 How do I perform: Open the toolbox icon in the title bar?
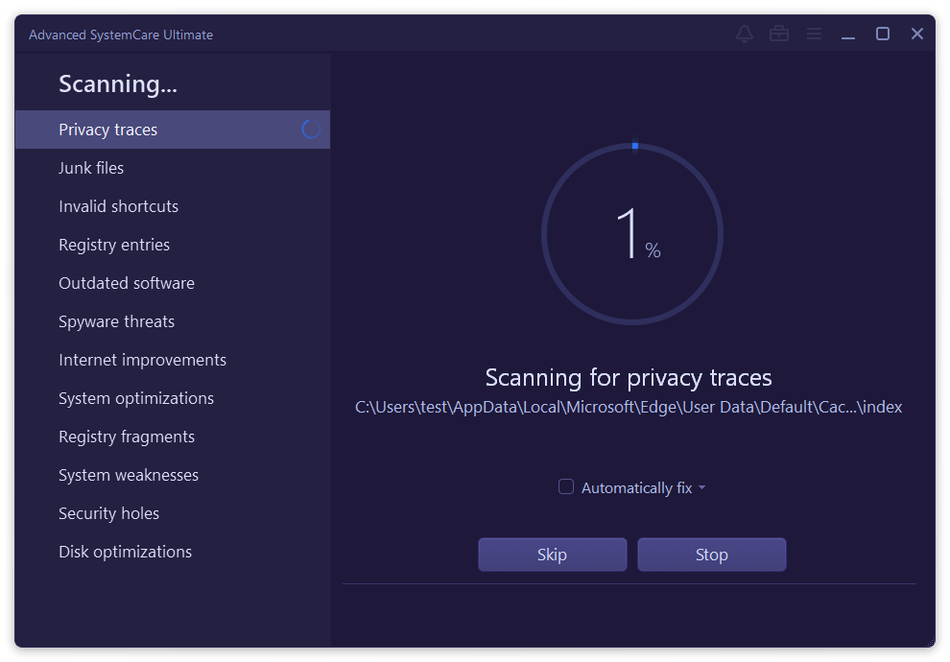(x=778, y=34)
